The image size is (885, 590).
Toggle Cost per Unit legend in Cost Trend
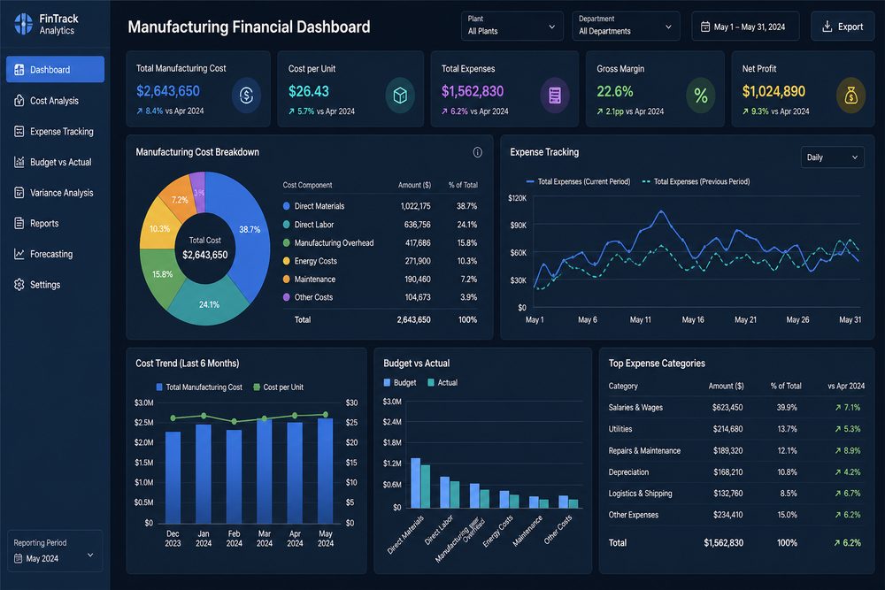click(278, 387)
